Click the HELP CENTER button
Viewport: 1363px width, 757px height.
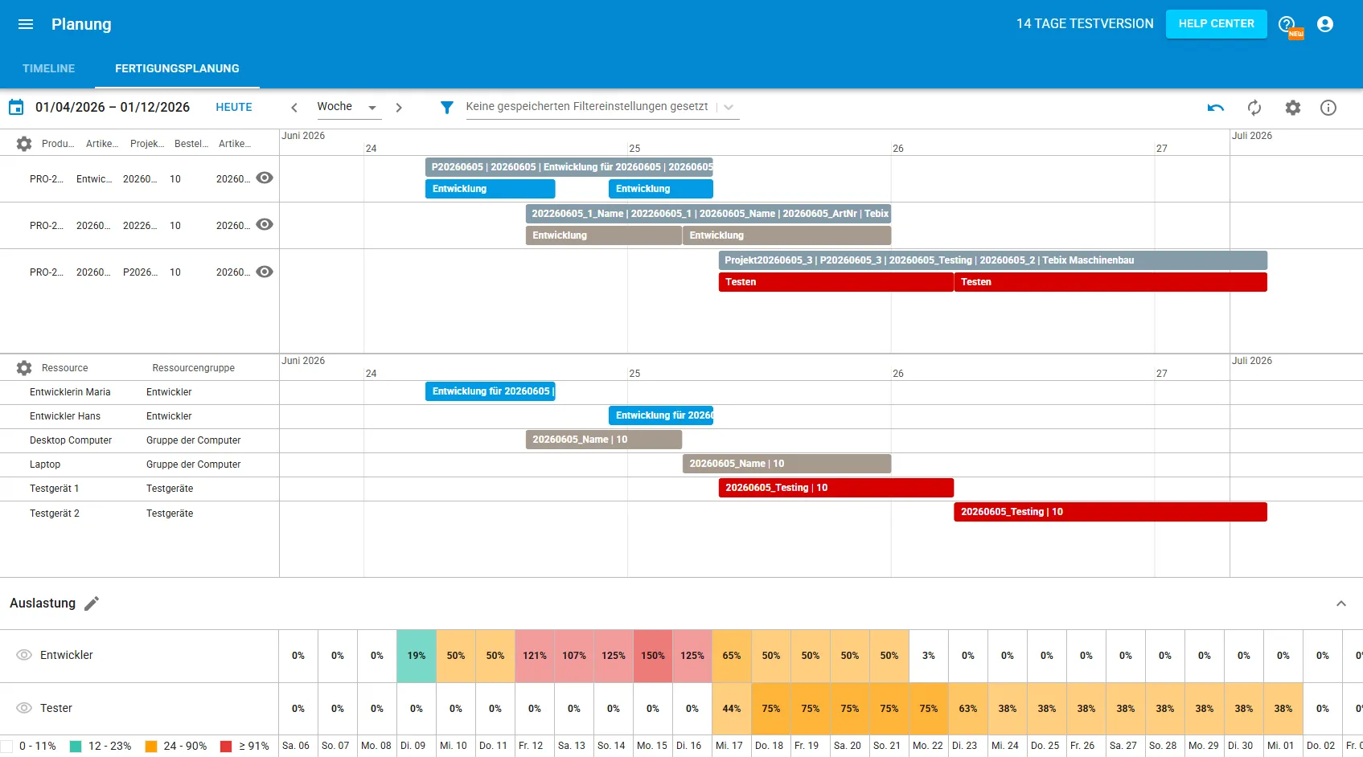click(1217, 24)
